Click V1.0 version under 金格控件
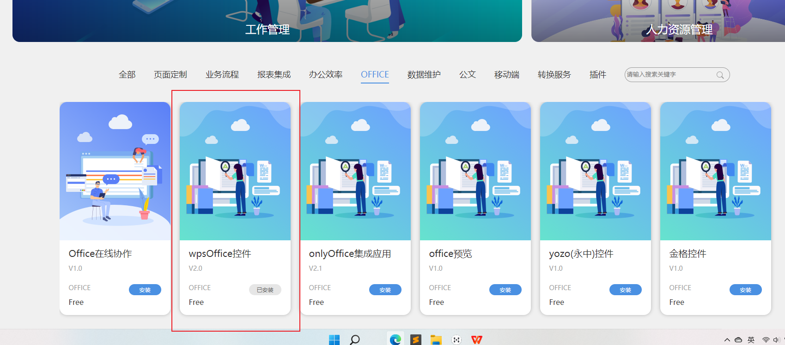This screenshot has width=785, height=345. [676, 268]
